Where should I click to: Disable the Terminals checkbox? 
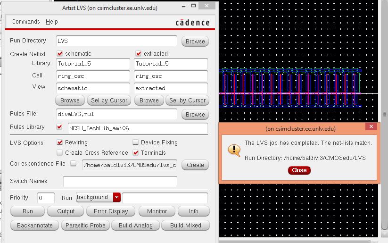[x=136, y=153]
